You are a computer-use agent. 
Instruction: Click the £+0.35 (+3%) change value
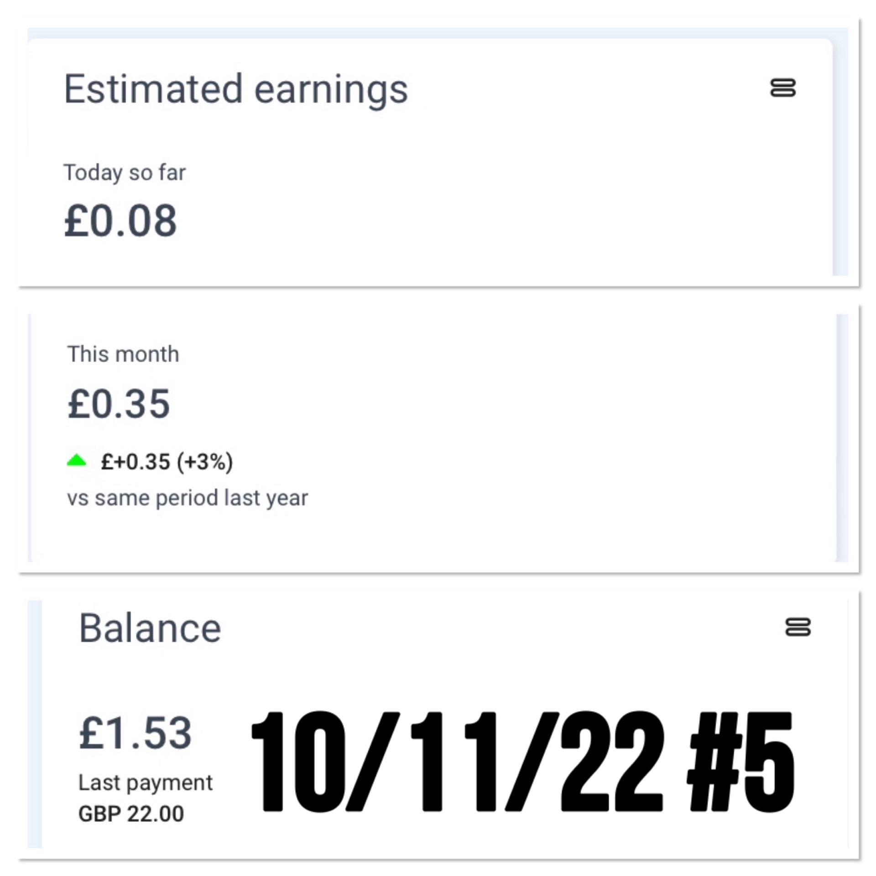(x=167, y=461)
